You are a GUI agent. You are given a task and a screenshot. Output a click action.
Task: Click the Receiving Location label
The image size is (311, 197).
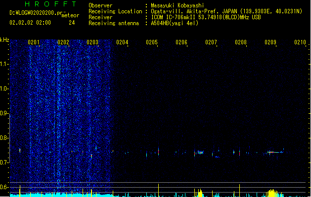(x=115, y=11)
